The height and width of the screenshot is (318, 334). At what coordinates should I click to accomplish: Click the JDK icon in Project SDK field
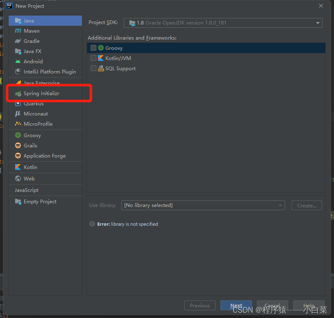pos(132,23)
